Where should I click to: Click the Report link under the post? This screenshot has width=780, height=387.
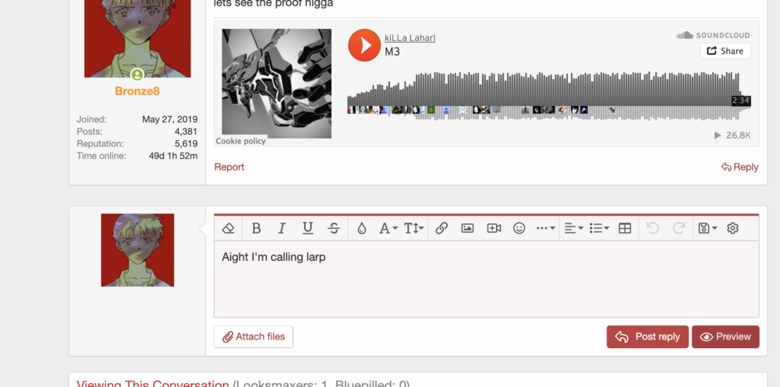229,167
